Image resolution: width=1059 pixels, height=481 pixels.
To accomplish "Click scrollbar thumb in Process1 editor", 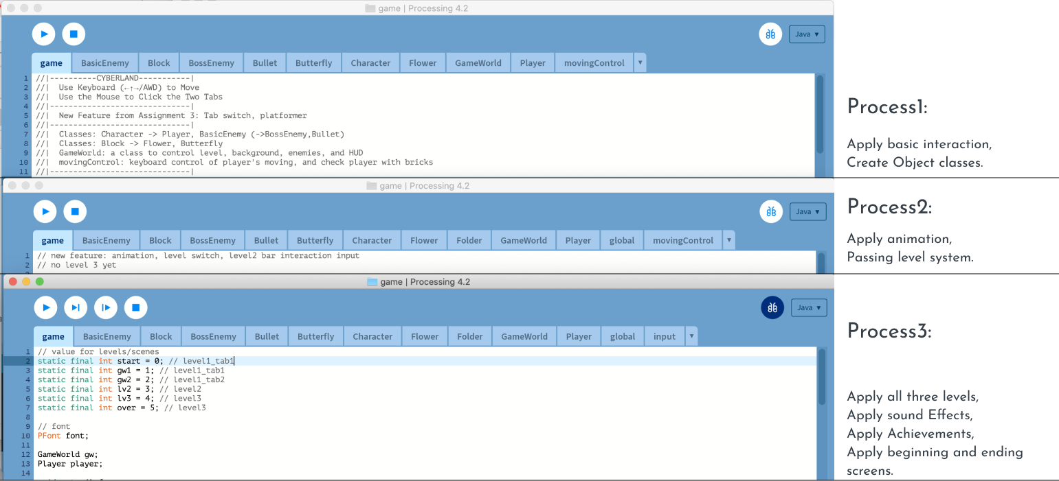I will (x=819, y=114).
